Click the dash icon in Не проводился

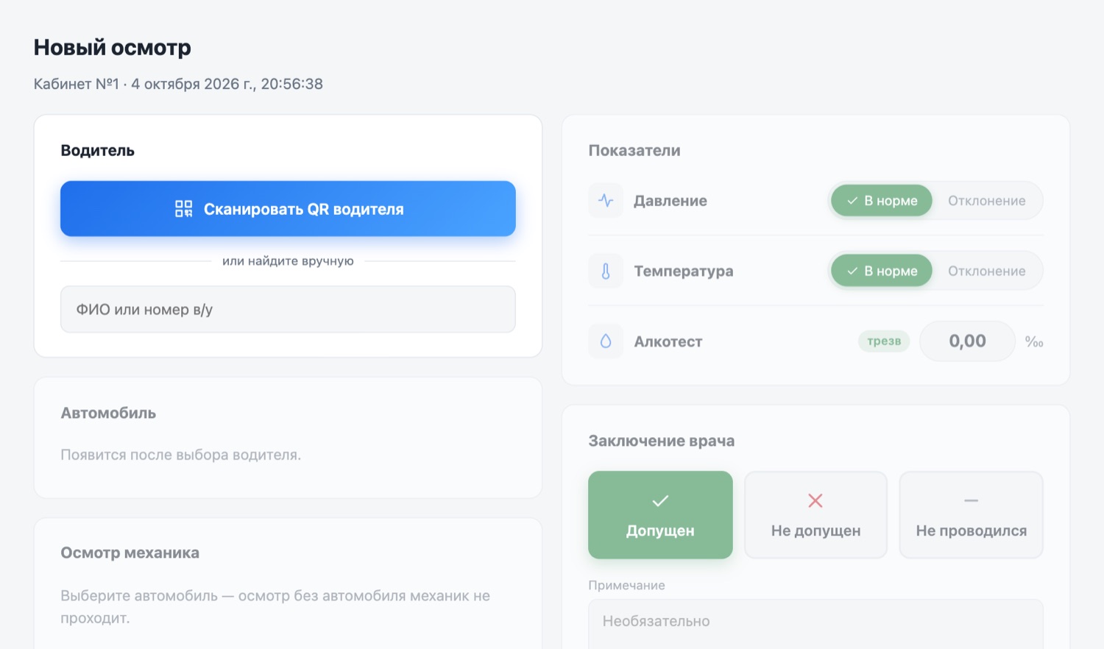coord(972,501)
